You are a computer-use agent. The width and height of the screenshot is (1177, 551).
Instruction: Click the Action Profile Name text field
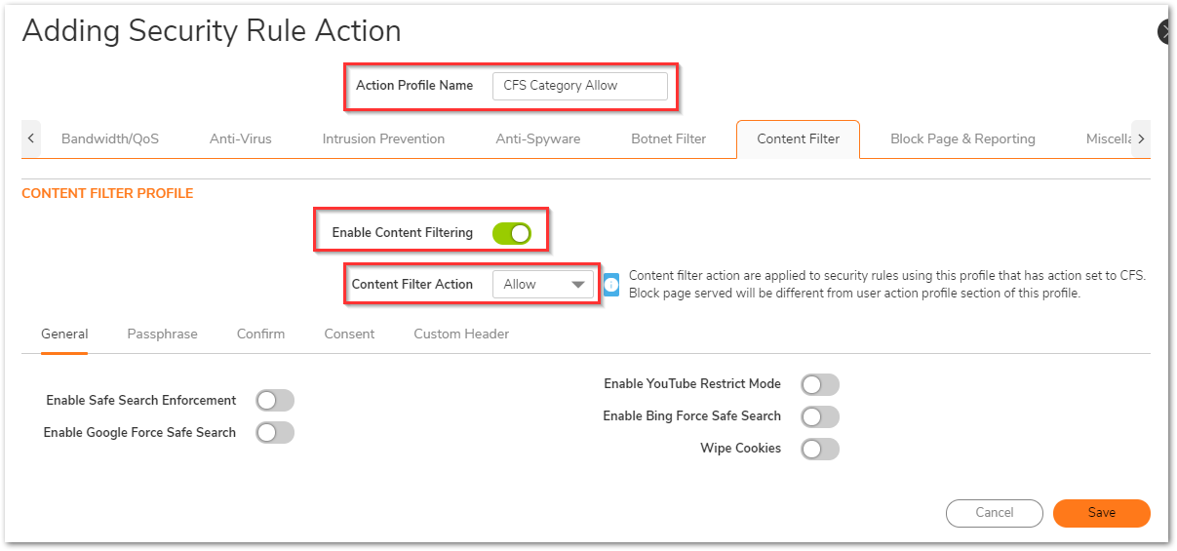pyautogui.click(x=579, y=86)
